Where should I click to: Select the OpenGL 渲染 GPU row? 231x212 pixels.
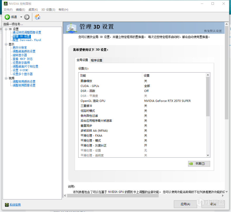pos(142,101)
